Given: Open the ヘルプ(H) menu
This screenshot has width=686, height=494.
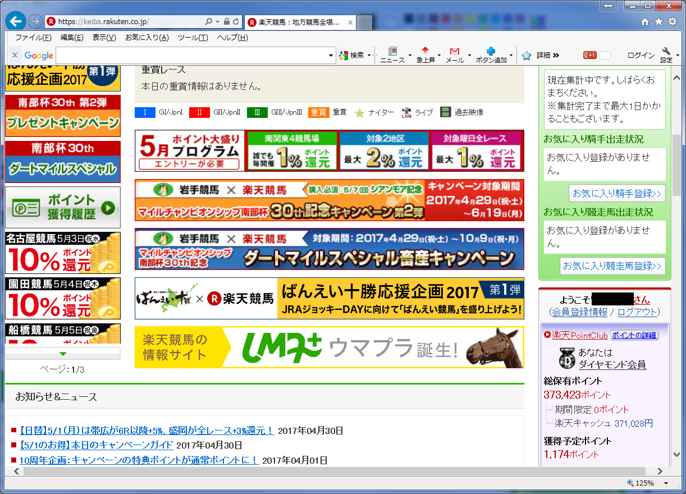Looking at the screenshot, I should pyautogui.click(x=232, y=38).
